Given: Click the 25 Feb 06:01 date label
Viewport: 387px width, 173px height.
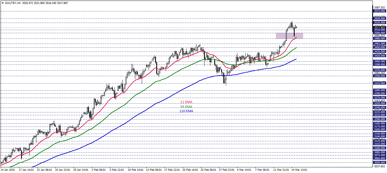Looking at the screenshot, I should coord(208,170).
